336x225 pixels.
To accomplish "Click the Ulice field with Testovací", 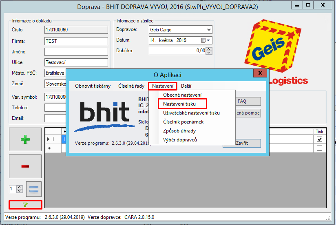I will (76, 62).
